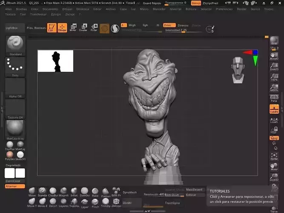Select the ClayBuildup brush

(x=53, y=192)
